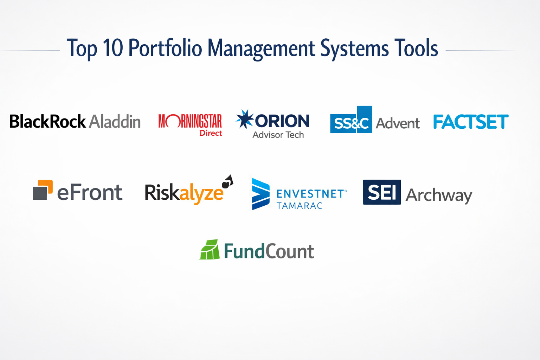
Task: Click the Archway text next to SEI
Action: [x=439, y=195]
